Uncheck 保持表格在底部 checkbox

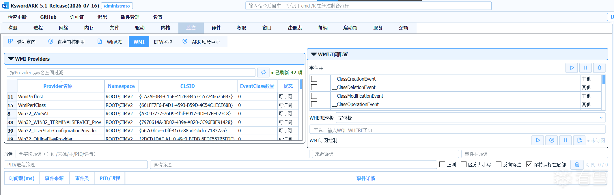[x=529, y=164]
